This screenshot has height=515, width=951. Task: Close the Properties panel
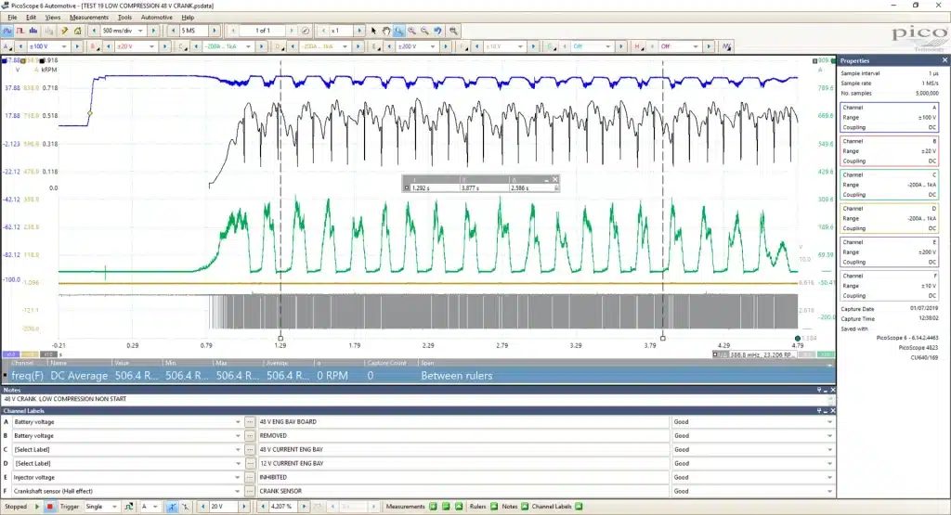click(x=944, y=60)
